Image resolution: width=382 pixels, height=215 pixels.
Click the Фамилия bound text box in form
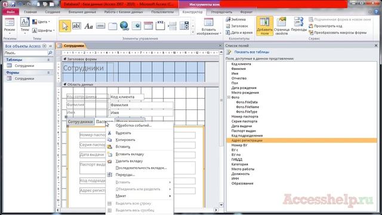[141, 105]
